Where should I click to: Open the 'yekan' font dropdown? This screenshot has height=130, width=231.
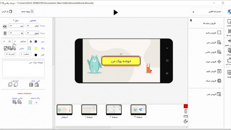(20, 42)
